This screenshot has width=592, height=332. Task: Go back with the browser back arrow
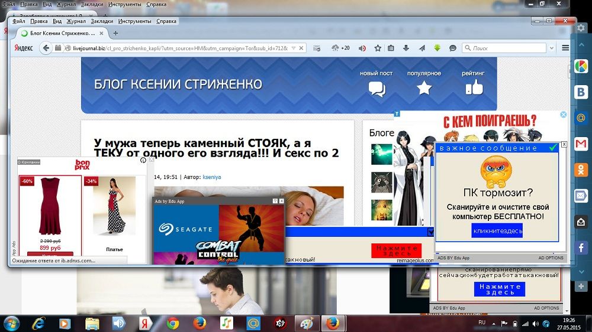46,48
